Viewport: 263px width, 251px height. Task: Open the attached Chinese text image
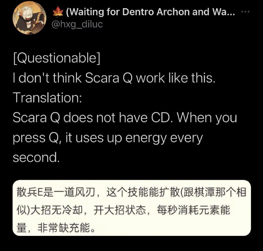click(x=132, y=208)
